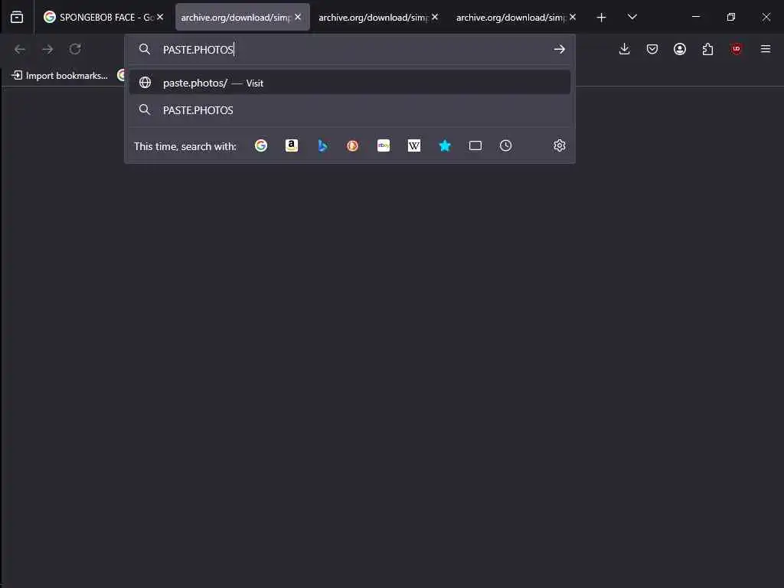Screen dimensions: 784x588
Task: Restore down the browser window
Action: click(x=731, y=17)
